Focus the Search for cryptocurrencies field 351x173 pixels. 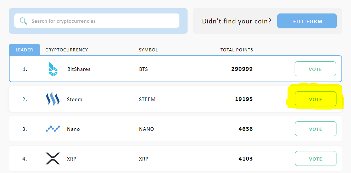click(97, 21)
